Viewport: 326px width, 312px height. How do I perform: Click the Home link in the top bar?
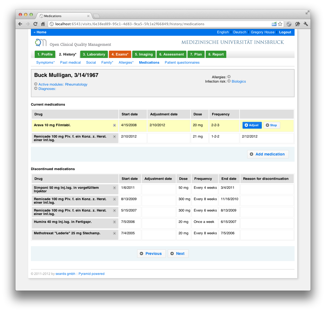coord(40,32)
